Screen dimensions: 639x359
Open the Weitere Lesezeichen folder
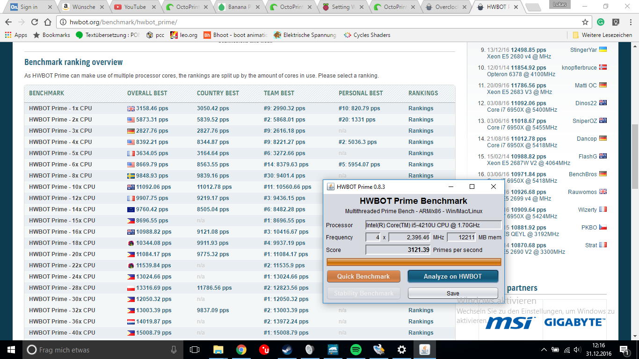[x=603, y=35]
